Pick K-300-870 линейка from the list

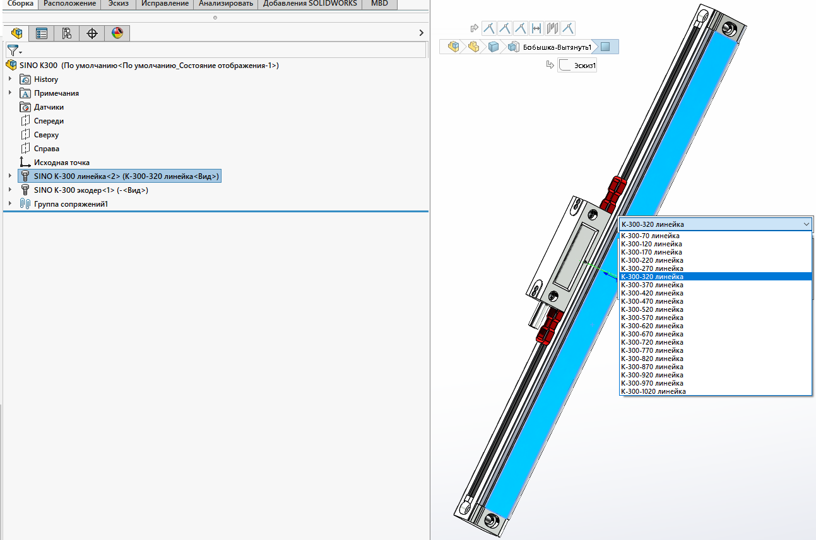(716, 367)
